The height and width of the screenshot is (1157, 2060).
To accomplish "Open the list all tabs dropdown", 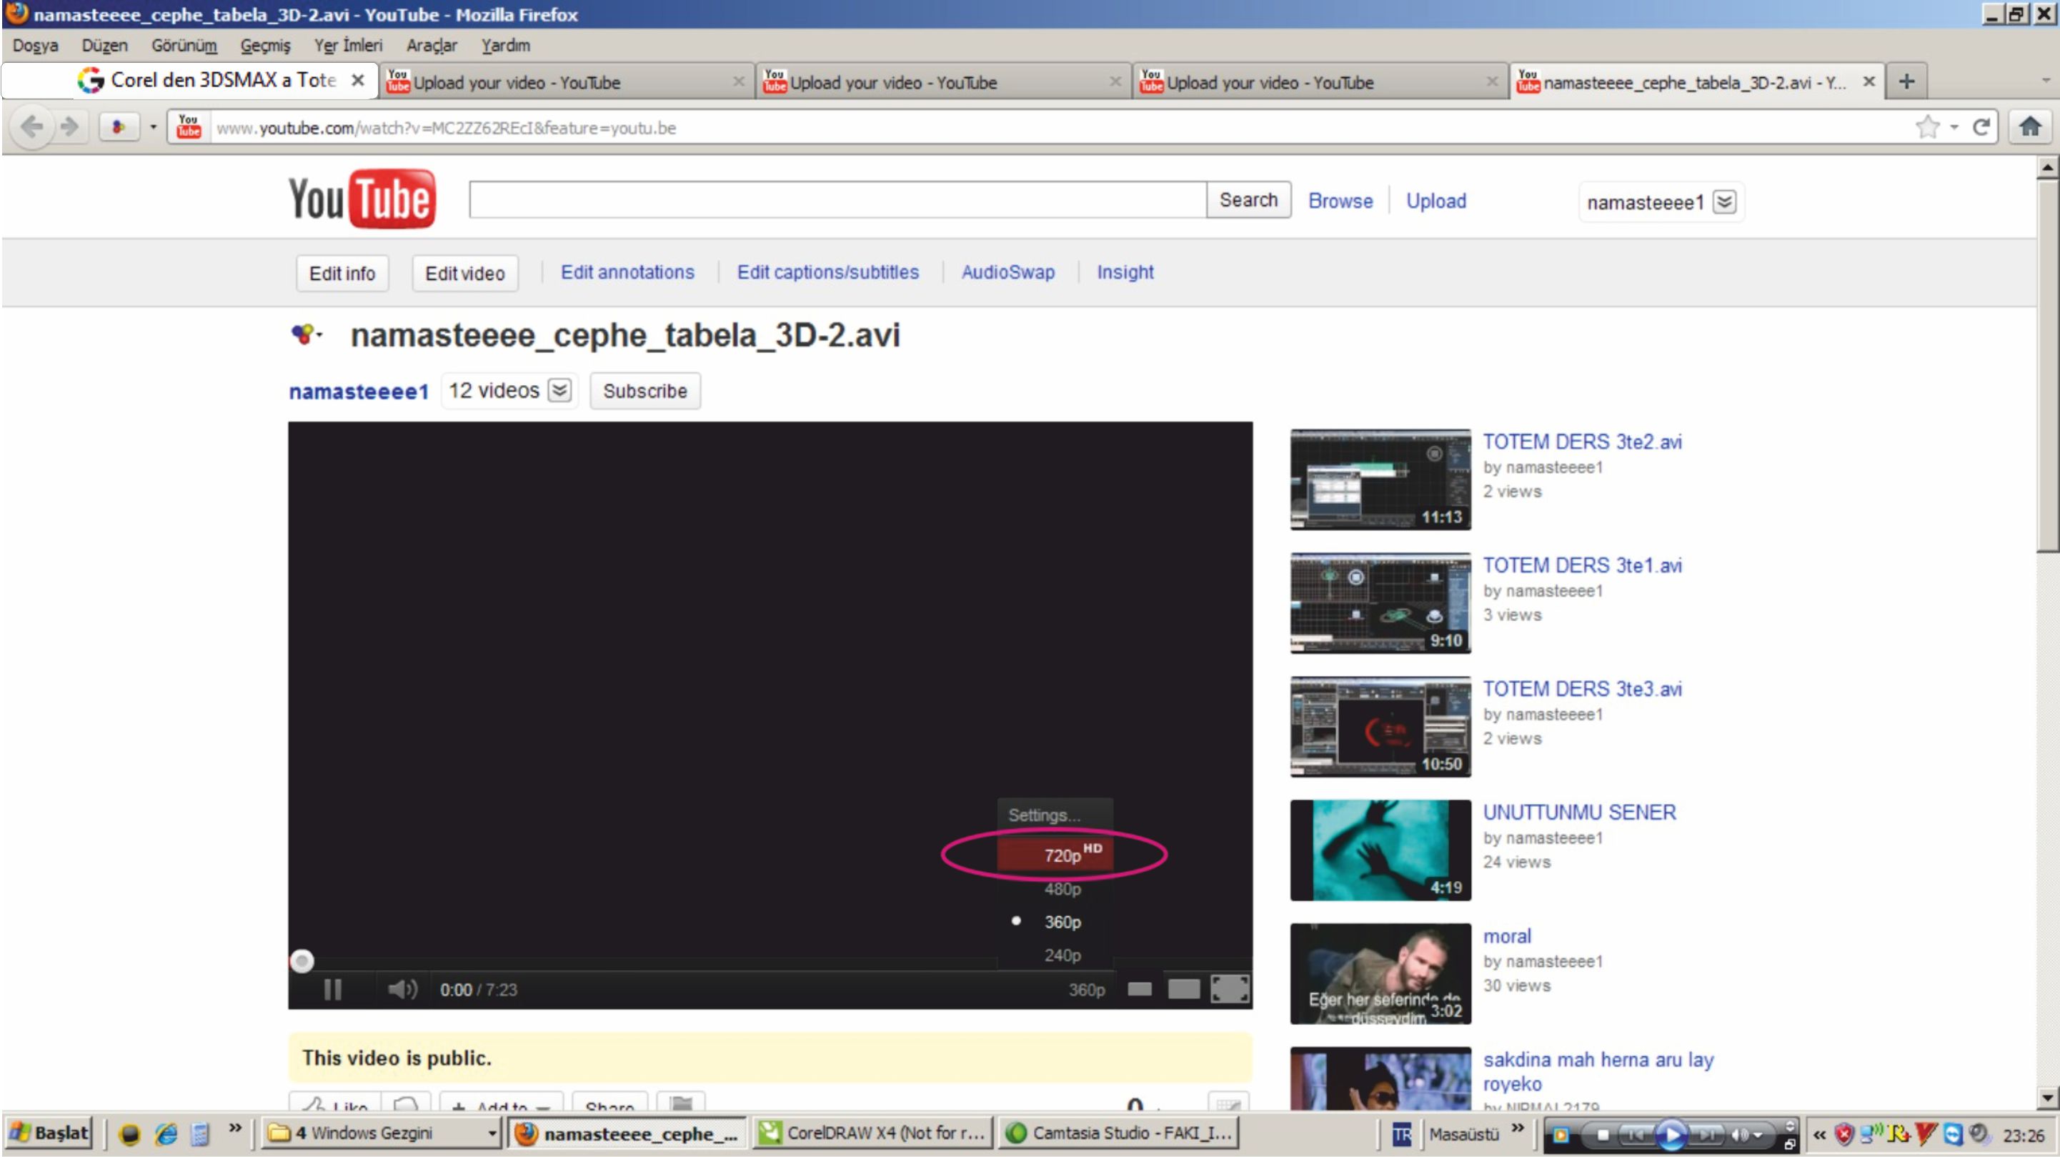I will 2046,80.
